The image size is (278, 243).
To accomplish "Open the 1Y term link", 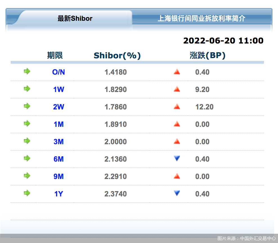I will (x=59, y=194).
